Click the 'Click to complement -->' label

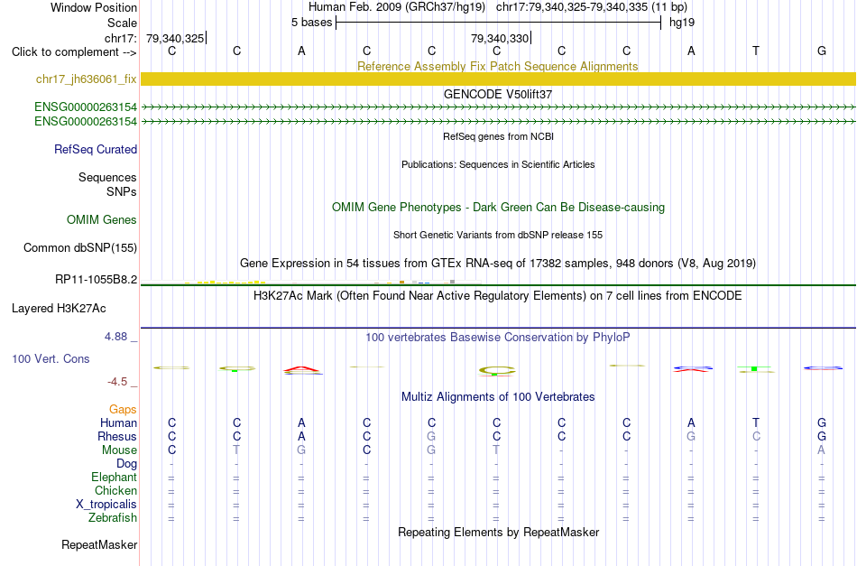[74, 52]
